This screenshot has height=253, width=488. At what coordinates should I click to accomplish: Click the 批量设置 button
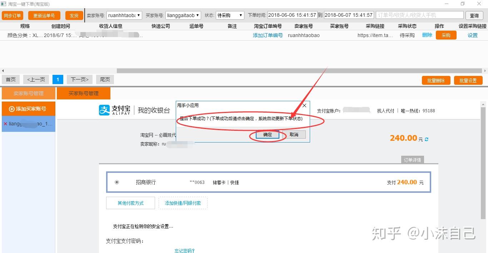point(468,81)
